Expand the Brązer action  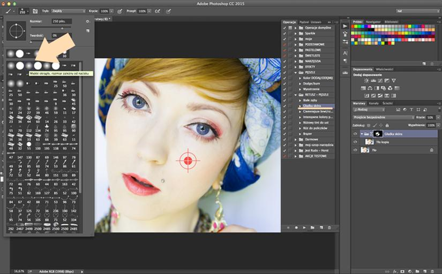[x=300, y=134]
